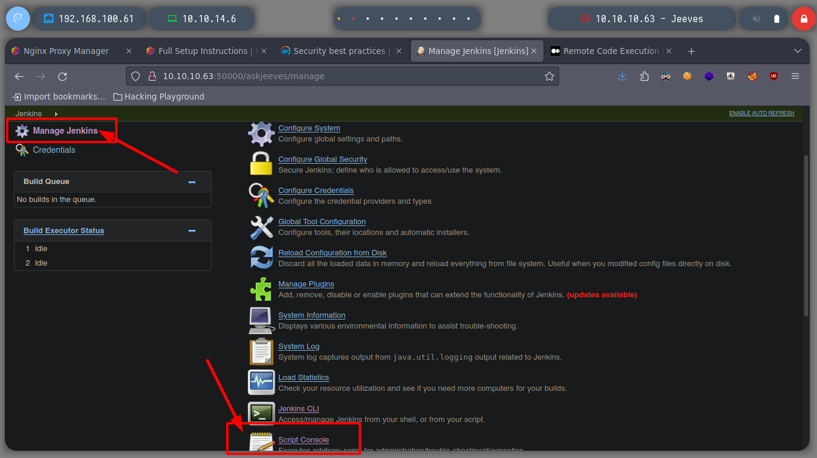Viewport: 817px width, 458px height.
Task: Click the Configure Global Security padlock icon
Action: click(x=262, y=164)
